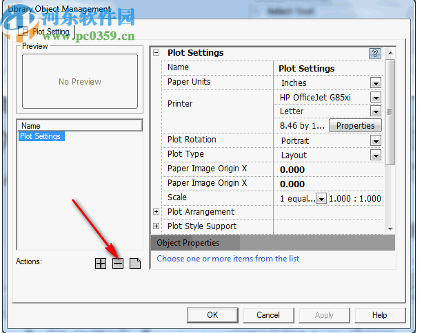The image size is (433, 333).
Task: Click the Name property label in grid
Action: pos(178,67)
